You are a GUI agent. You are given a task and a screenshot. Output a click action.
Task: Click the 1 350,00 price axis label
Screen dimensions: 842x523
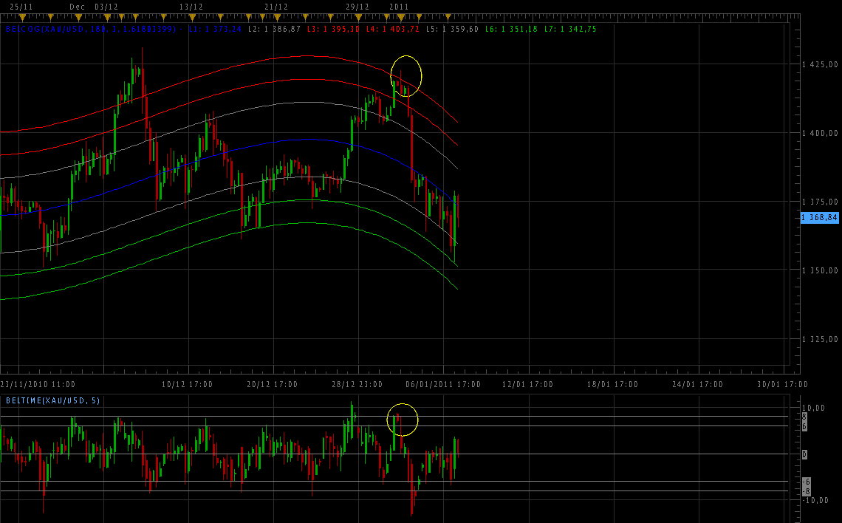click(x=820, y=270)
